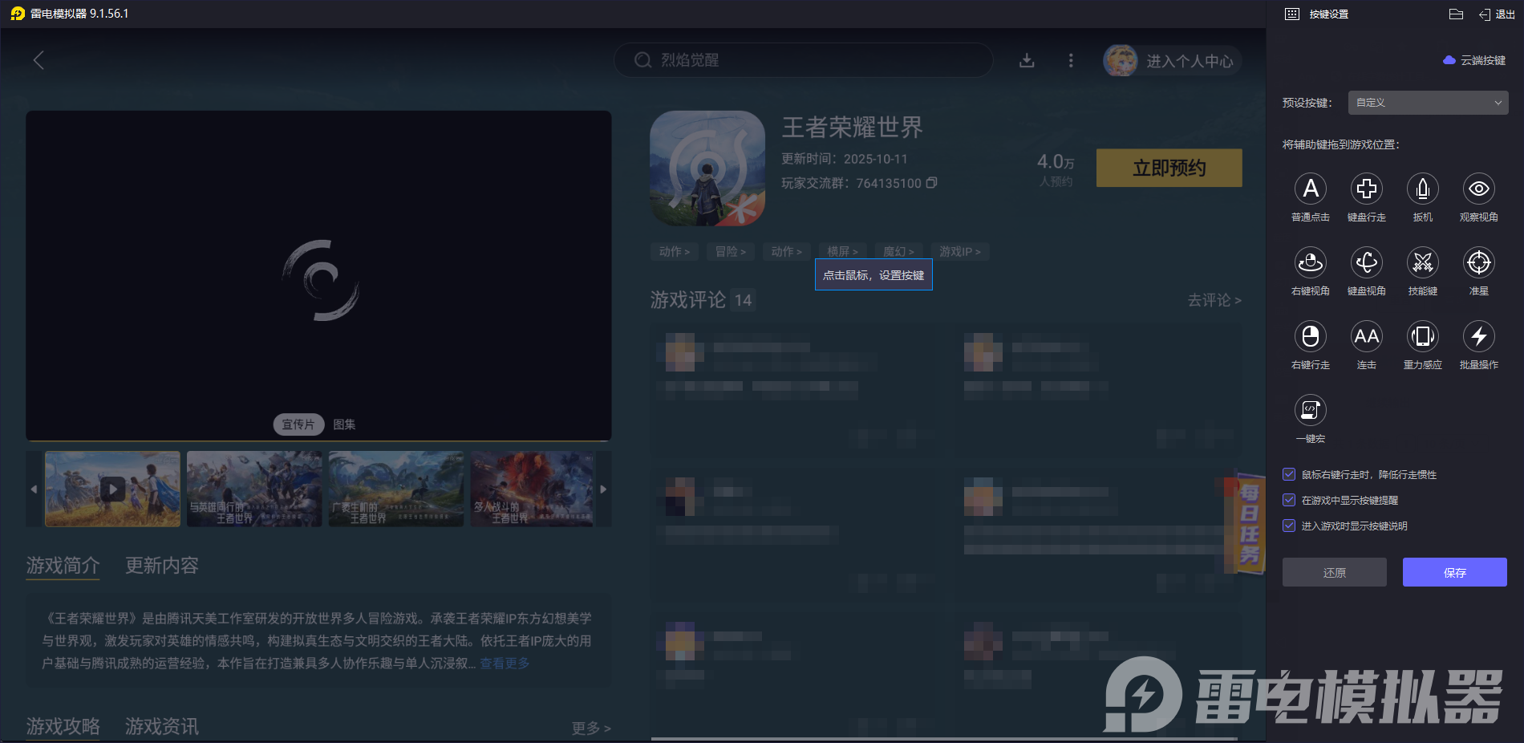Select the 右键视角 right-click view icon

(x=1311, y=262)
